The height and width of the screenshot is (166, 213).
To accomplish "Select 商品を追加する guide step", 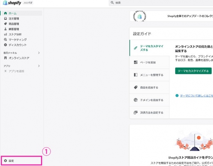I will click(x=149, y=88).
